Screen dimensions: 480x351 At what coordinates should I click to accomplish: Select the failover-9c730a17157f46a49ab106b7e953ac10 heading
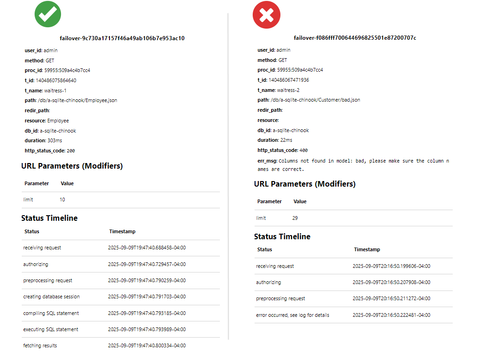pyautogui.click(x=122, y=38)
